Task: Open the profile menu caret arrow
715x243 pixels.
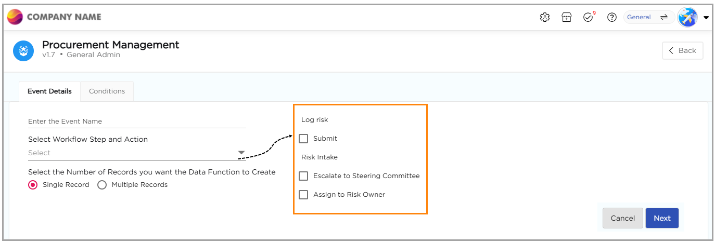Action: (706, 17)
